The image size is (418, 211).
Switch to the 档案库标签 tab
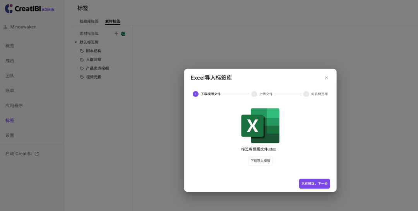tap(89, 21)
